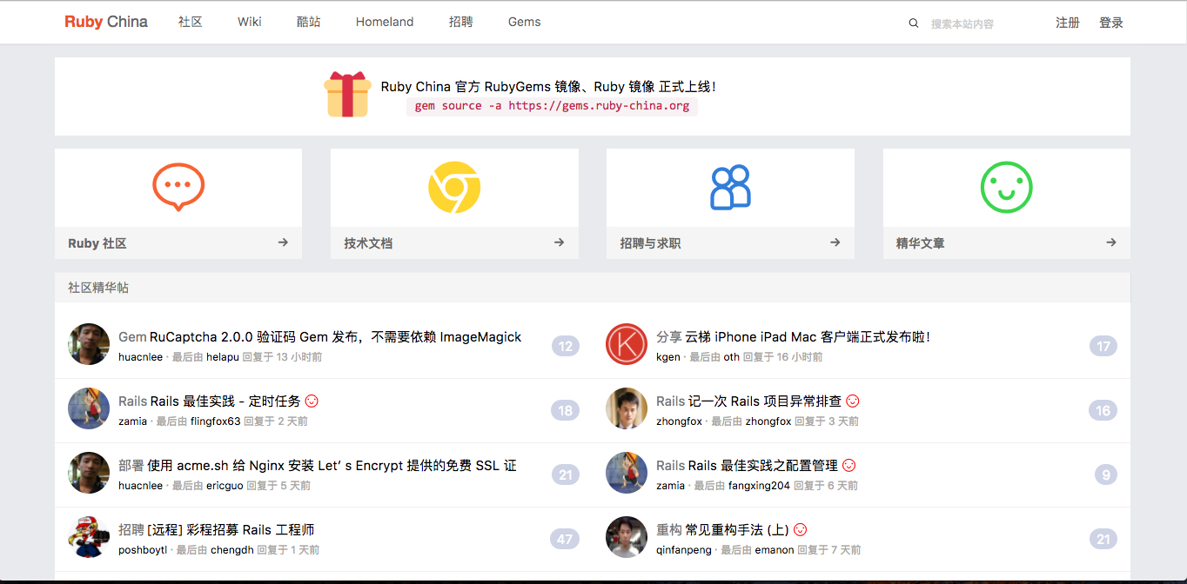Open the 精华文章 card label
The height and width of the screenshot is (584, 1187).
(920, 243)
